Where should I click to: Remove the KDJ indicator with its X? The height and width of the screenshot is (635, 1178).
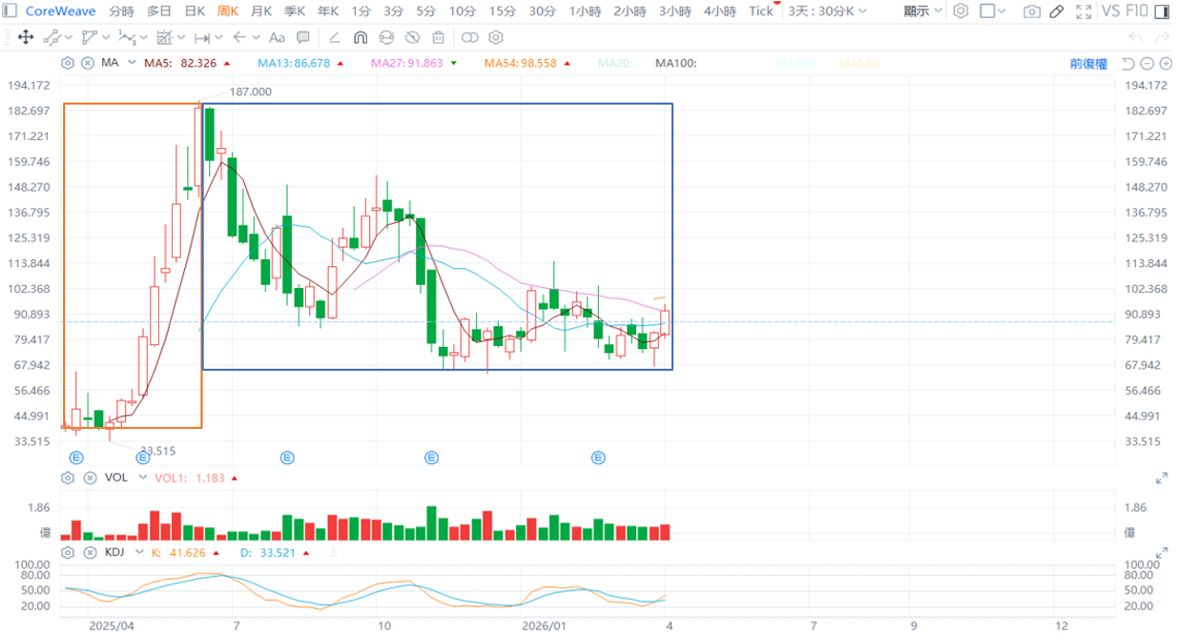(x=90, y=552)
